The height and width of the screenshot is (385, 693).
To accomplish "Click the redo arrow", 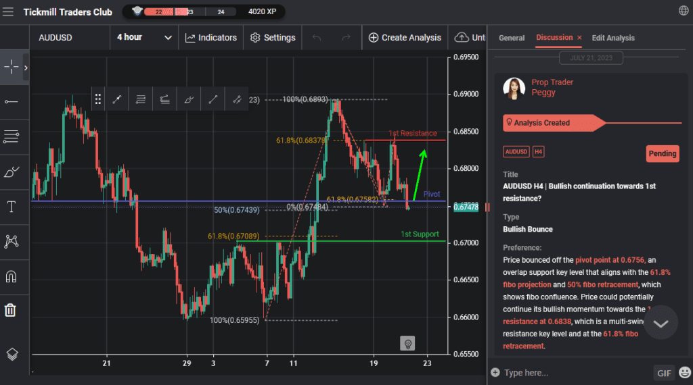I will pyautogui.click(x=346, y=38).
